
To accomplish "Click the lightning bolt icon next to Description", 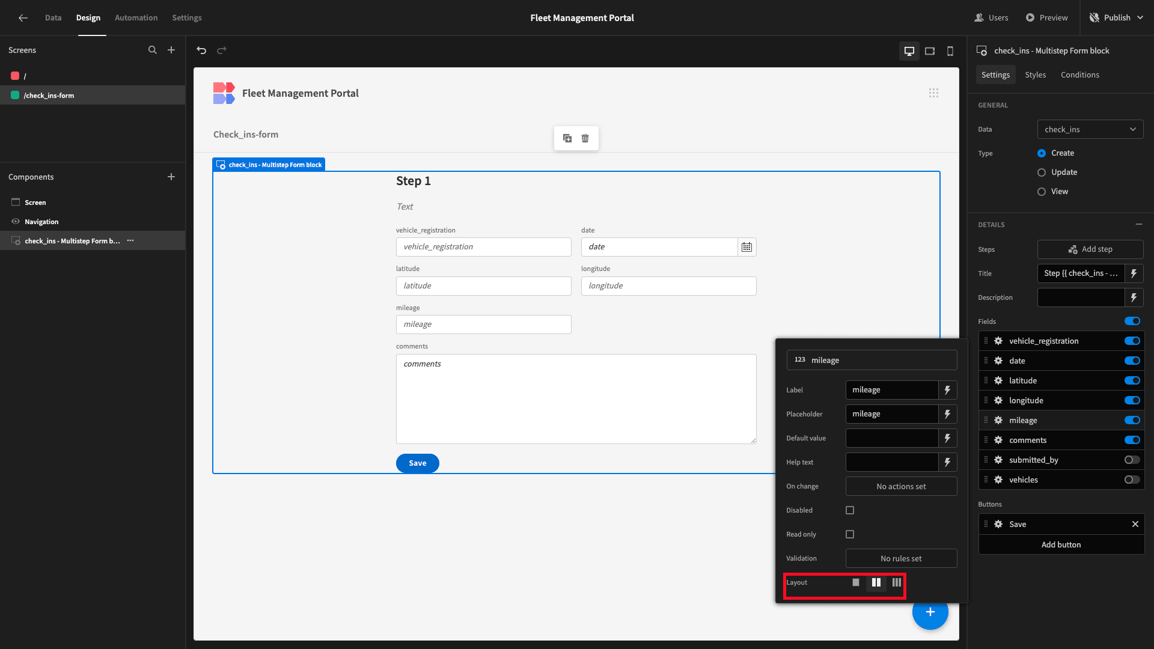I will pyautogui.click(x=1137, y=297).
